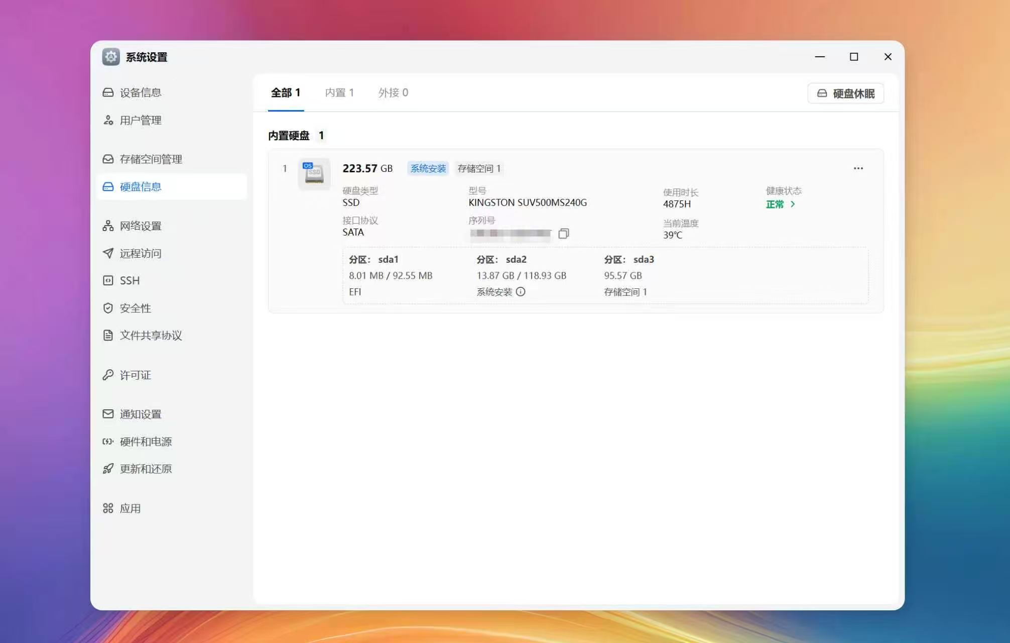The height and width of the screenshot is (643, 1010).
Task: Click the 系统安装 blue tag
Action: 428,169
